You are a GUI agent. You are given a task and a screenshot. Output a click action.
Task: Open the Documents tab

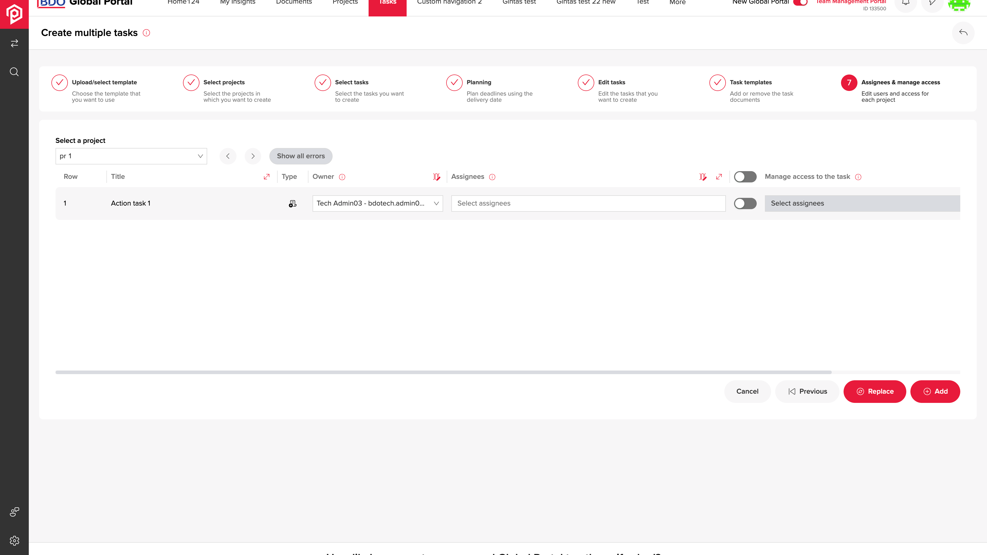294,3
